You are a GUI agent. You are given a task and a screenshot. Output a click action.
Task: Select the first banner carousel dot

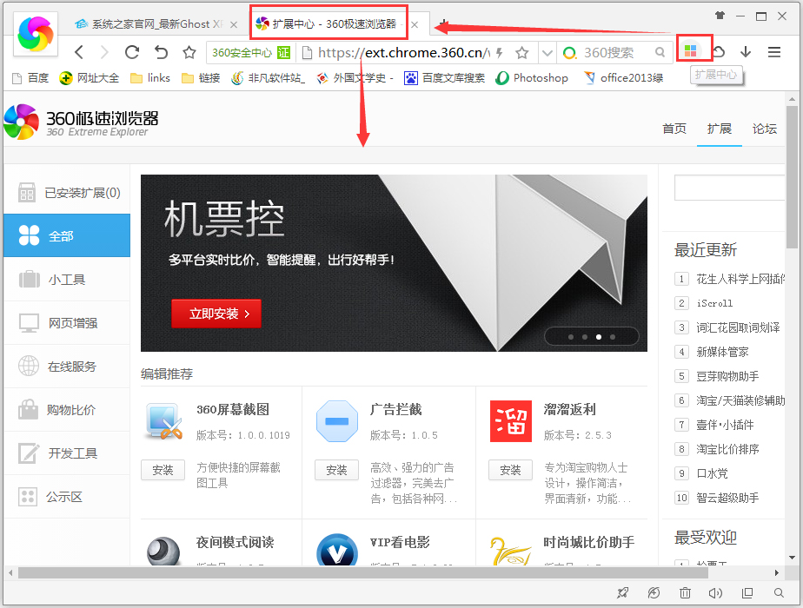(x=571, y=337)
